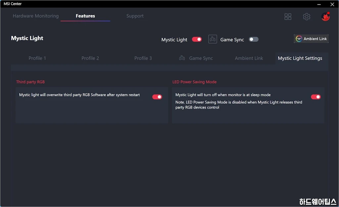Switch to Profile 2
Viewport: 339px width, 207px height.
coord(90,58)
